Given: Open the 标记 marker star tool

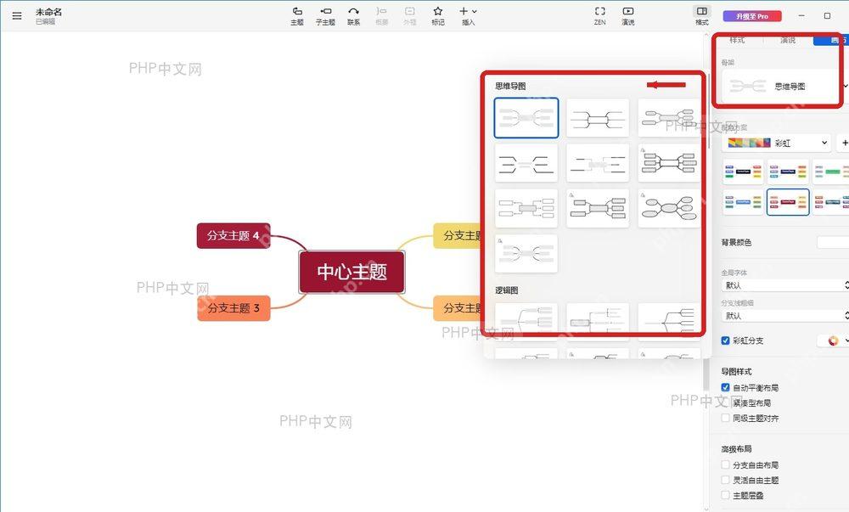Looking at the screenshot, I should [438, 16].
